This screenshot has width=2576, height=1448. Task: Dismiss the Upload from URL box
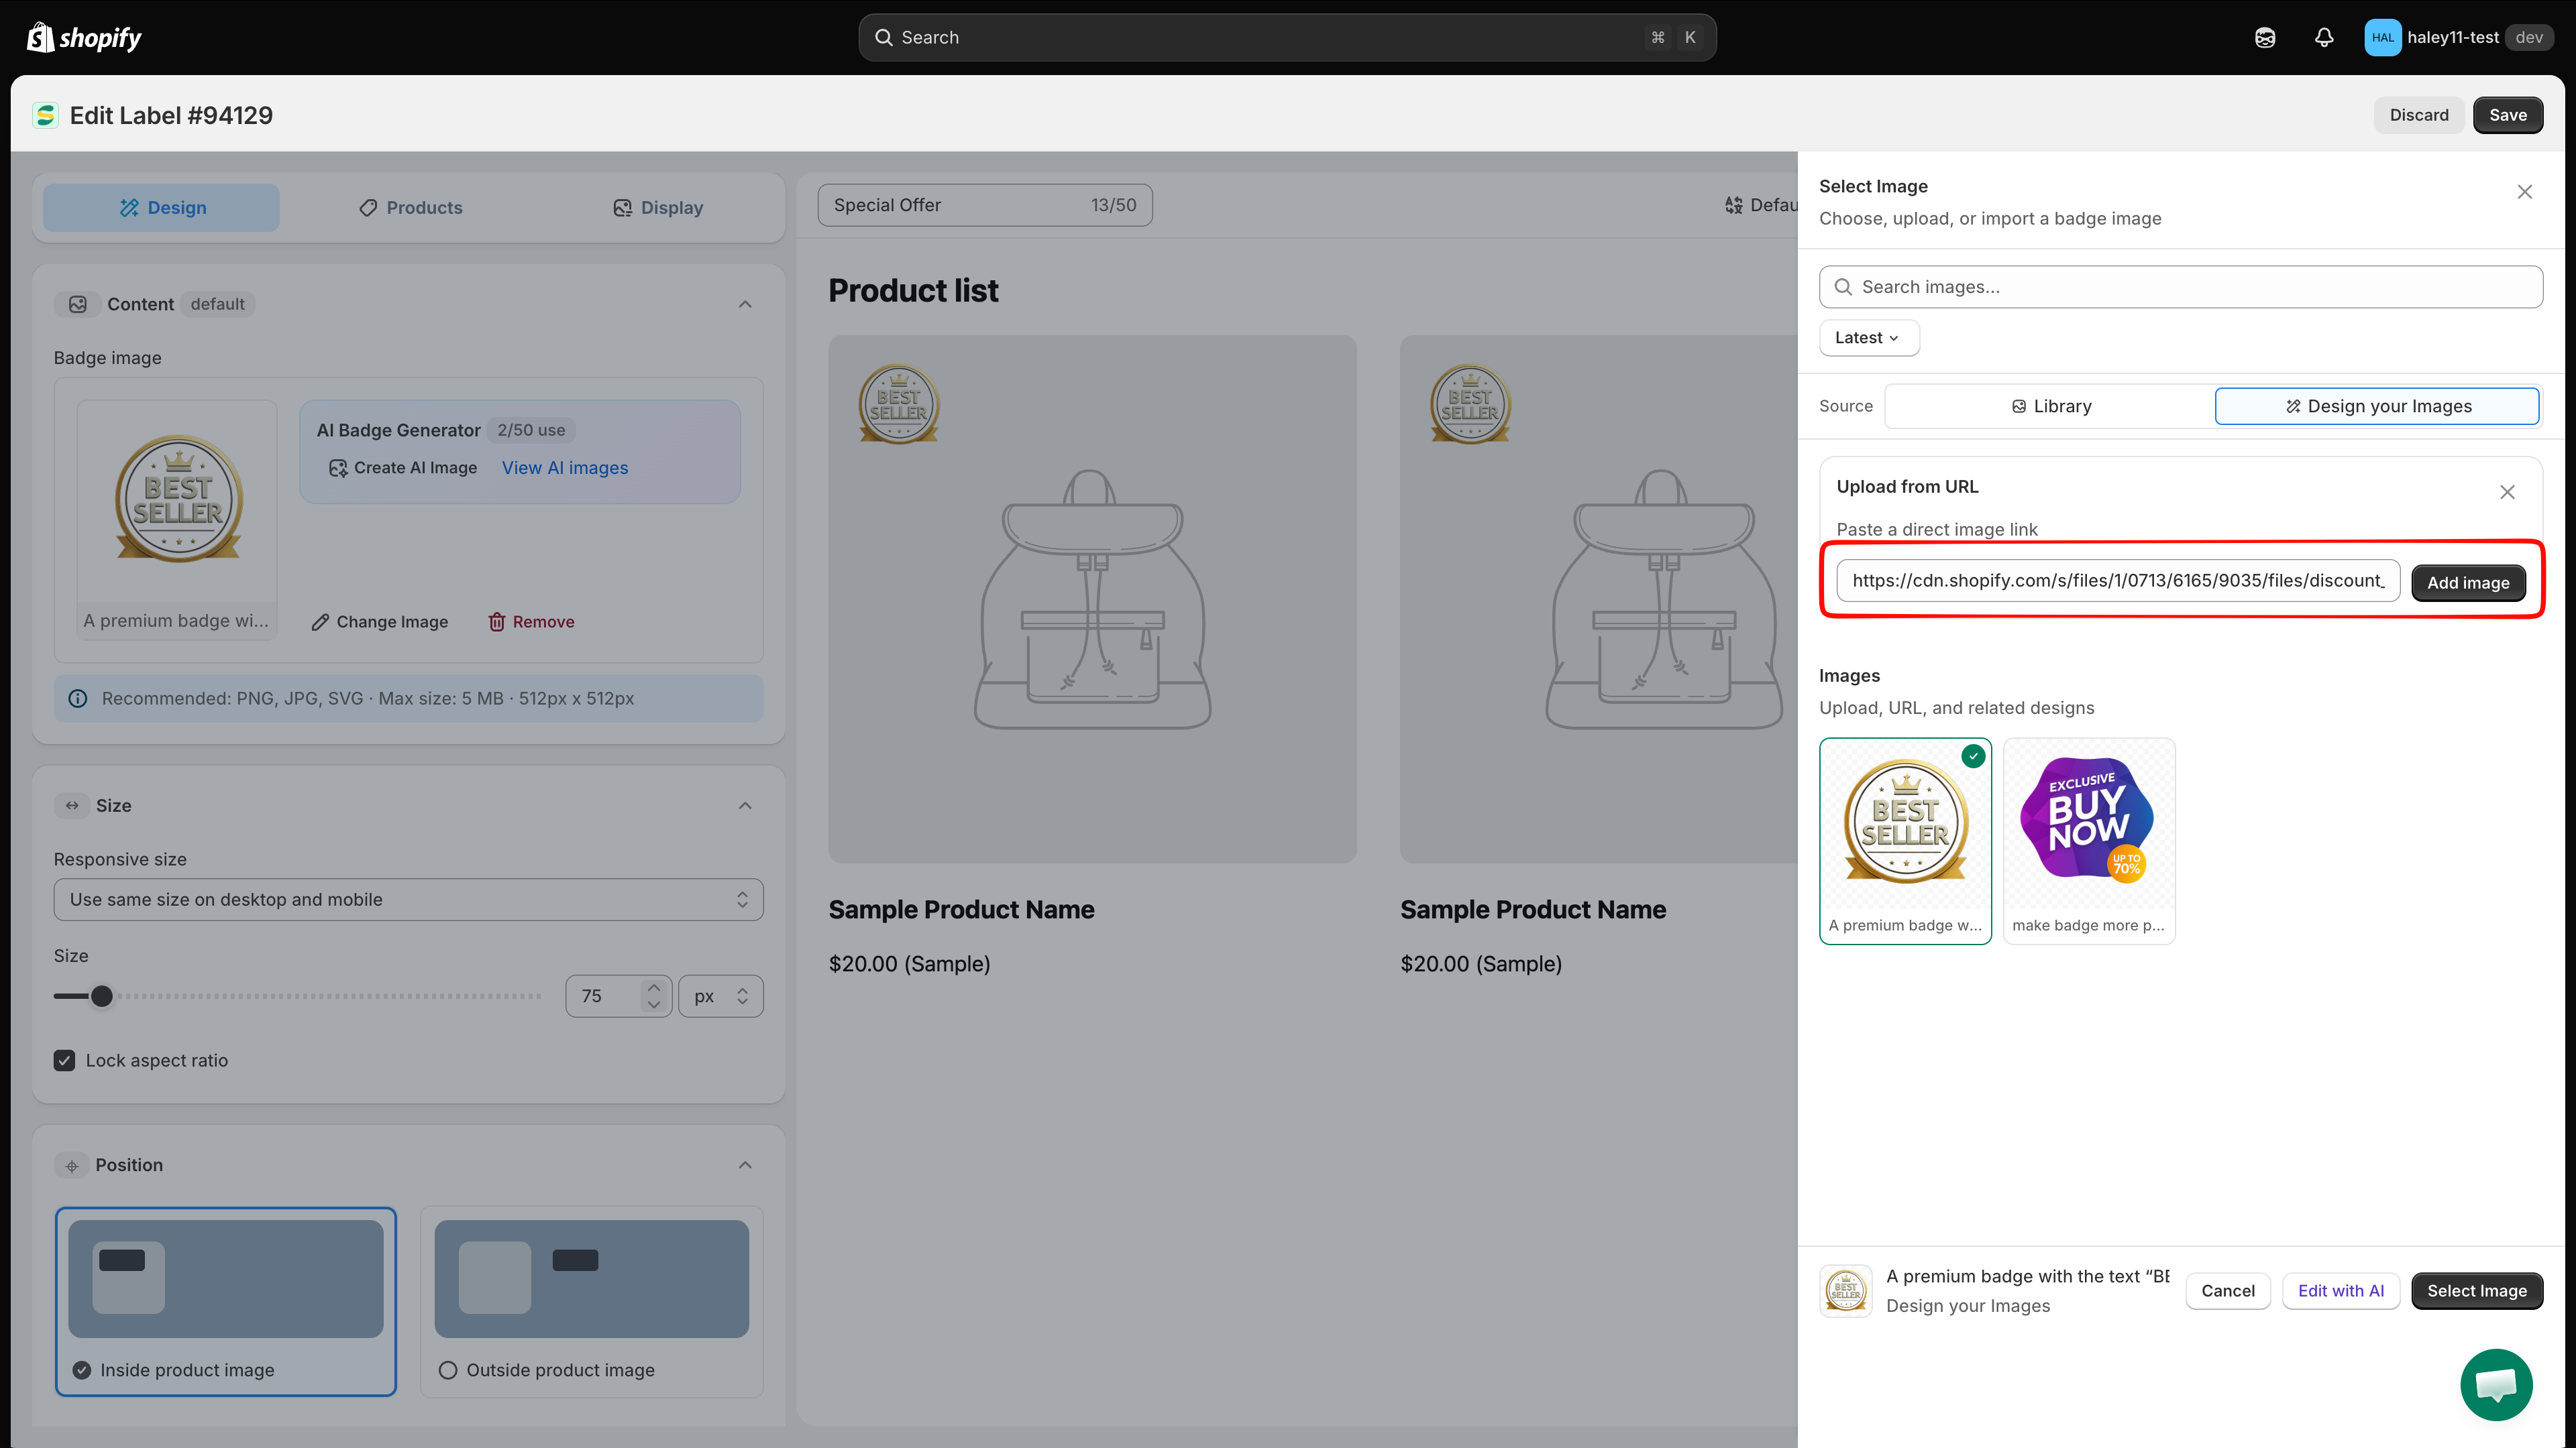point(2507,491)
